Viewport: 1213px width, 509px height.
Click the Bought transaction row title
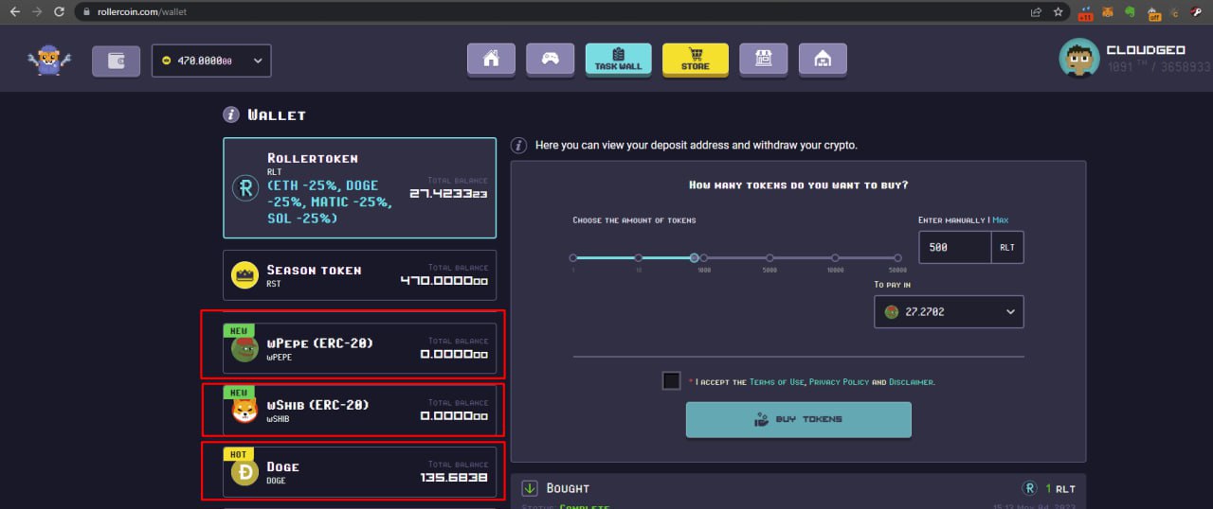coord(568,488)
